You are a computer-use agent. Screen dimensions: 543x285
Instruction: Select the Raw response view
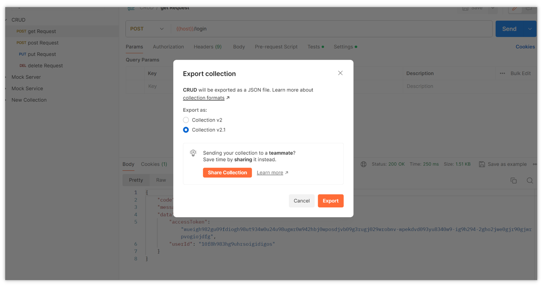pos(161,180)
